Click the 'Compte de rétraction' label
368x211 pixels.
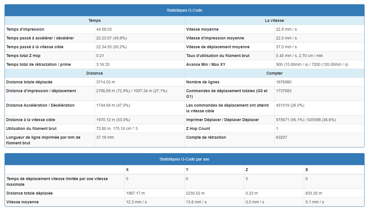tap(206, 137)
